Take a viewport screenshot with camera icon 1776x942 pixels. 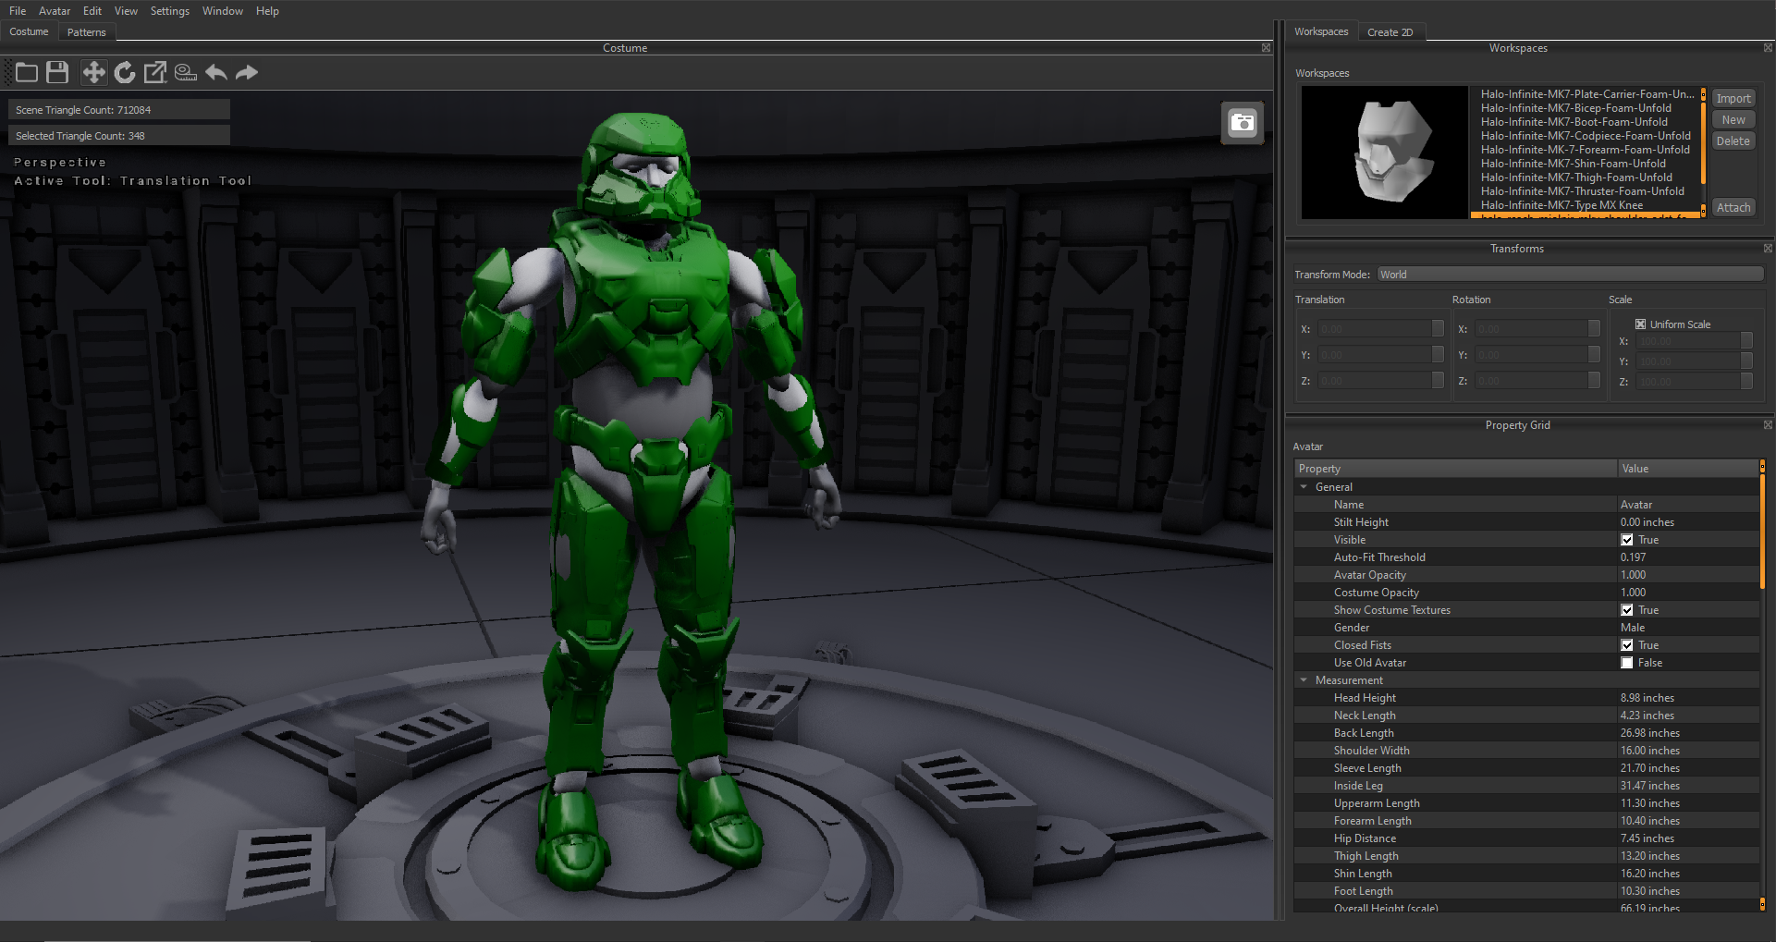(1243, 122)
